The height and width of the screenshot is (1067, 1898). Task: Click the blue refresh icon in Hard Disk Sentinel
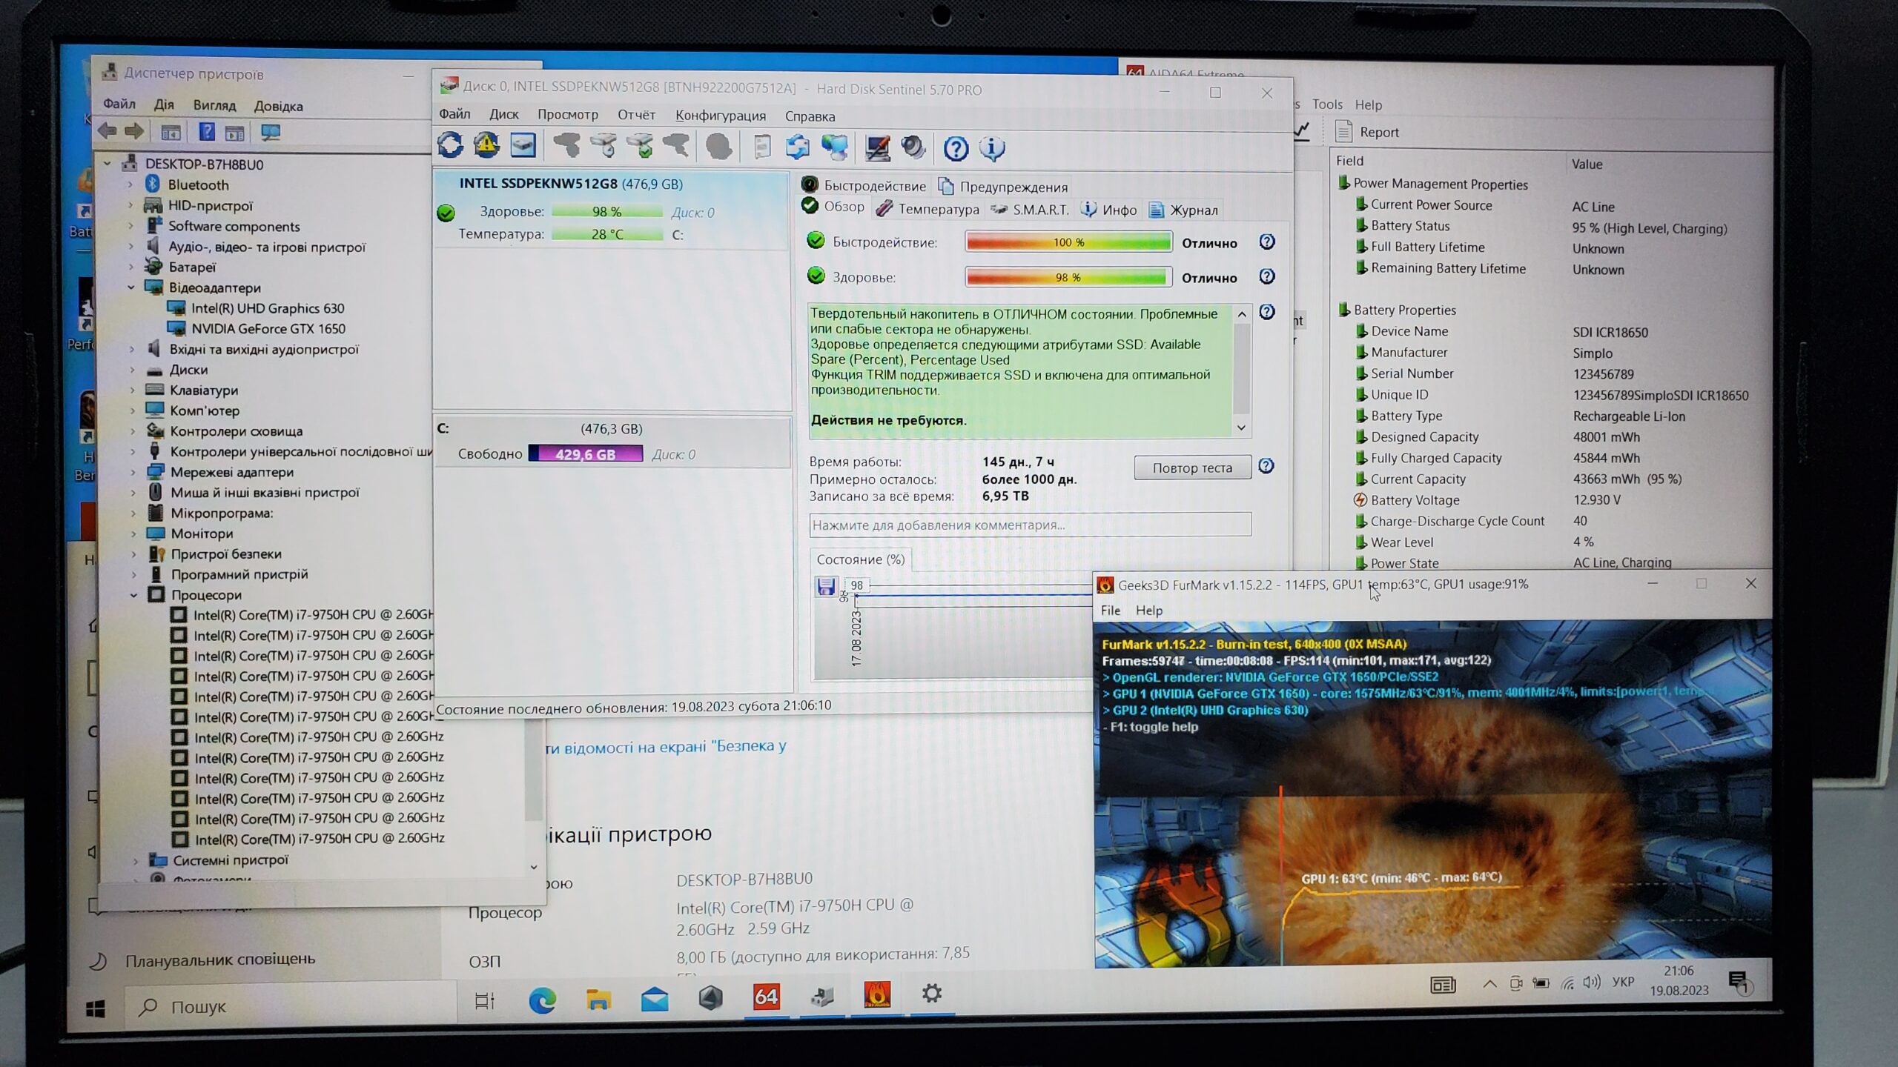pyautogui.click(x=450, y=146)
